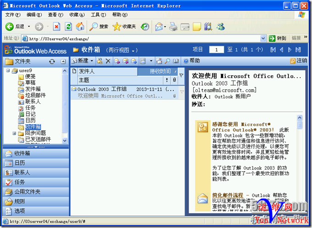
Task: Click the IE Home icon
Action: pyautogui.click(x=80, y=27)
